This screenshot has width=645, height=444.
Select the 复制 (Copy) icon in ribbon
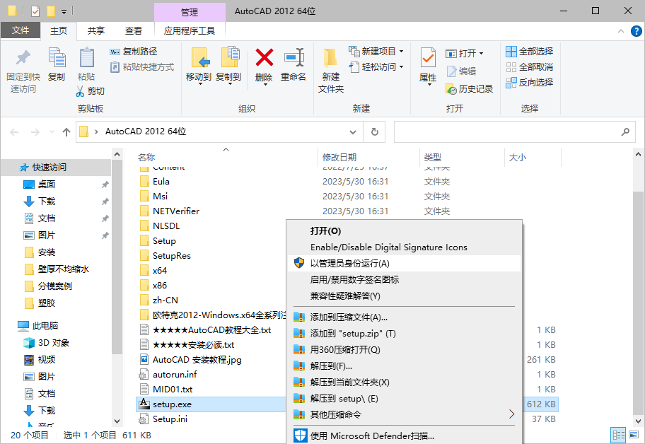click(57, 64)
